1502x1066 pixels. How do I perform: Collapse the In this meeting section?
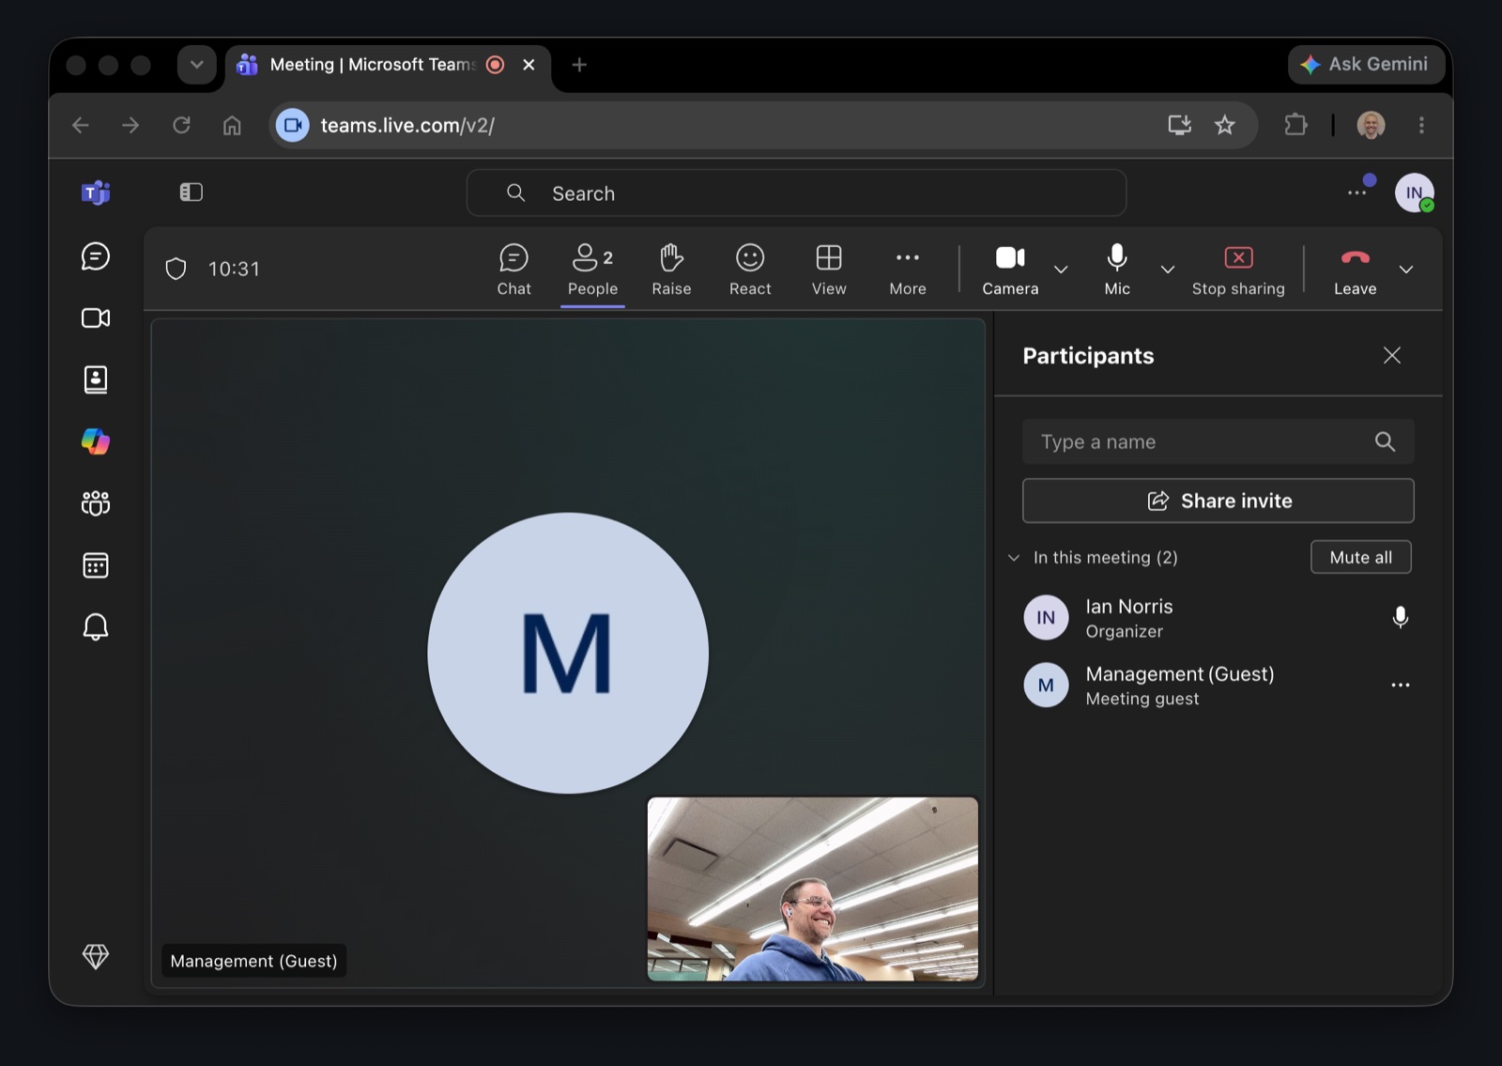[1014, 557]
